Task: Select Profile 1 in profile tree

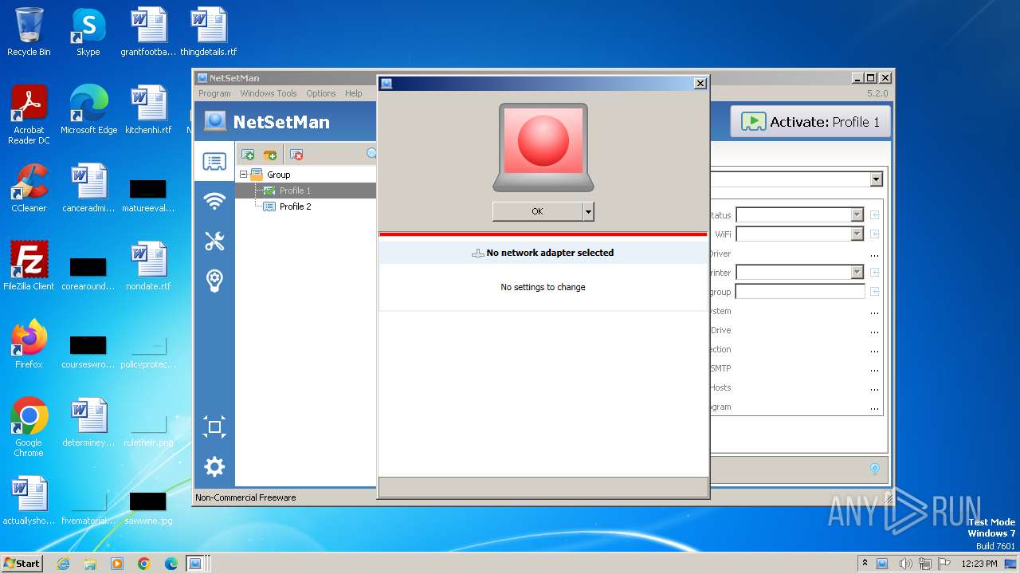Action: coord(295,191)
